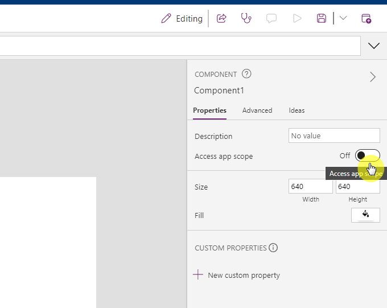Save the app with the disk icon
This screenshot has width=387, height=308.
(x=322, y=18)
